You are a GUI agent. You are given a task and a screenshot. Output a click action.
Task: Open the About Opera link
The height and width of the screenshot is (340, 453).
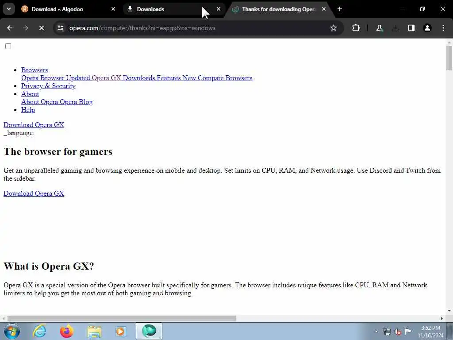[40, 102]
